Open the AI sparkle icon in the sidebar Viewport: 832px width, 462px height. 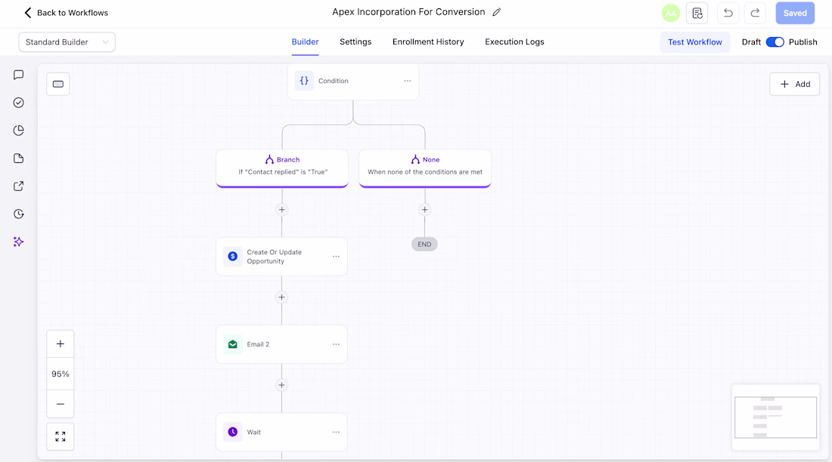(x=19, y=242)
